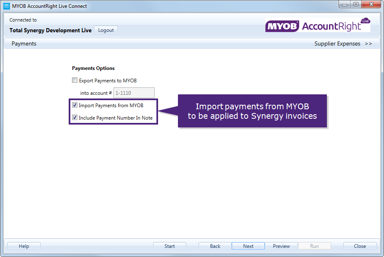Uncheck Import Payments from MYOB

click(x=75, y=105)
